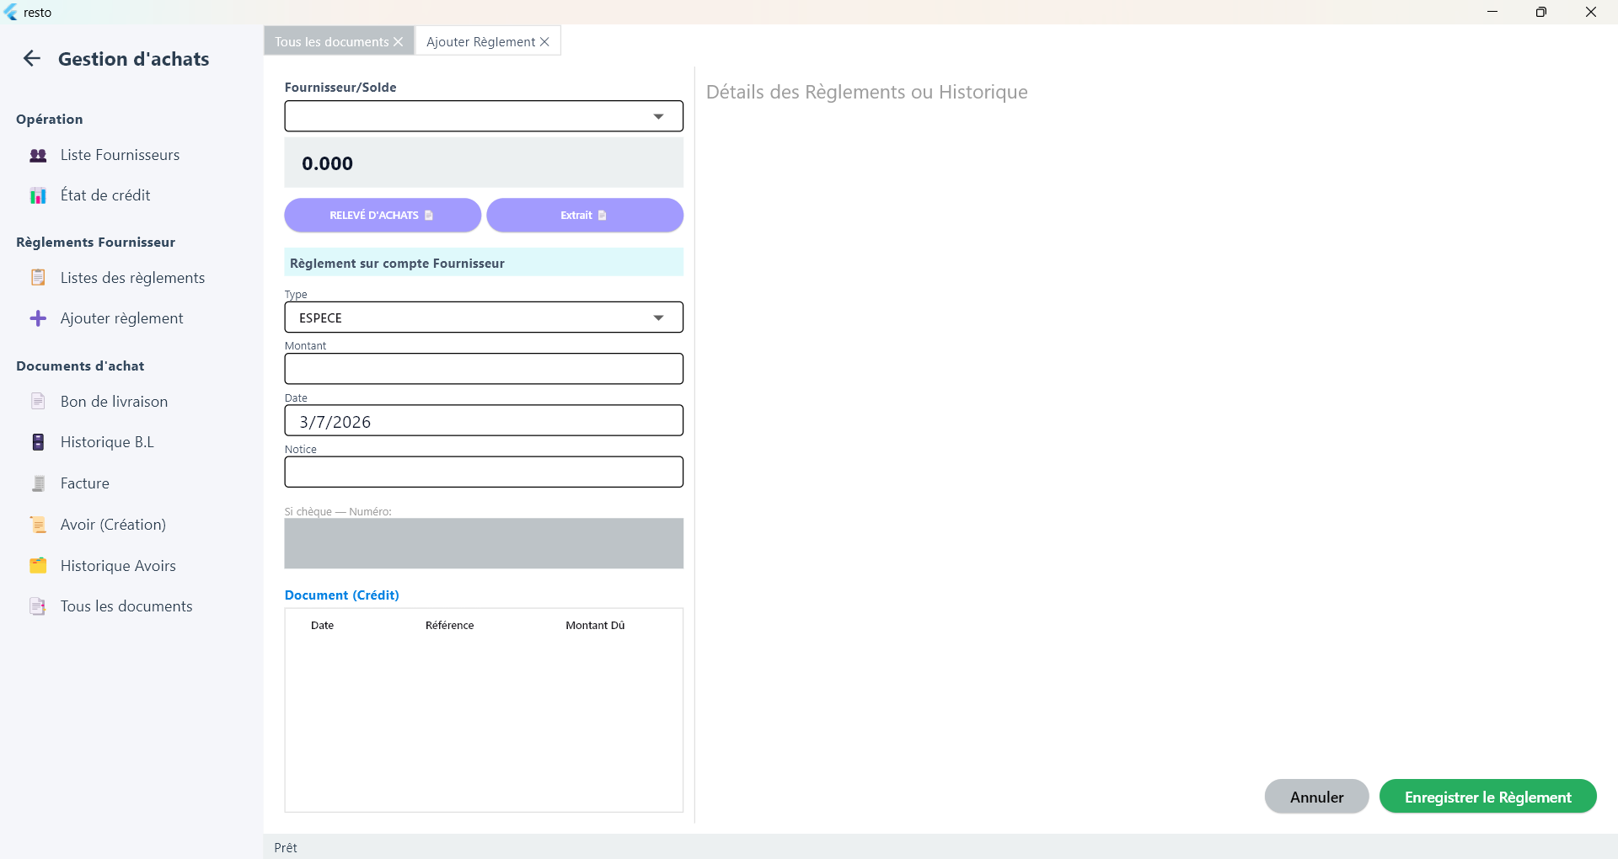Click the Annuler button
This screenshot has height=859, width=1618.
click(x=1316, y=797)
